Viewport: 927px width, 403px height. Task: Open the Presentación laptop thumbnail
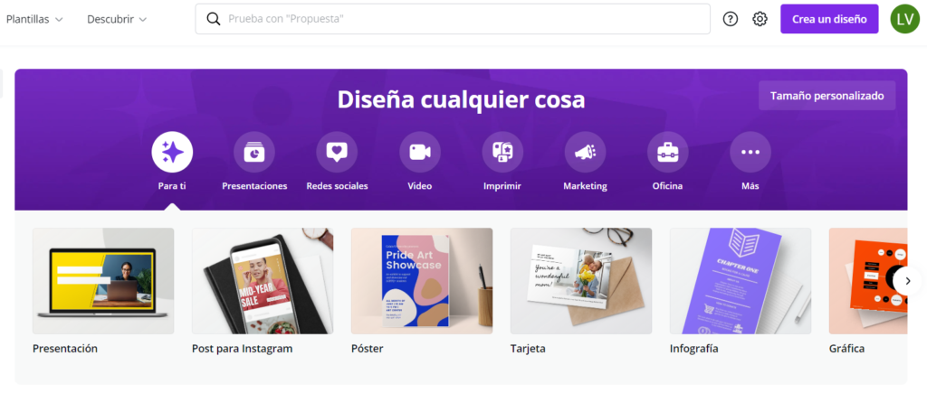(103, 281)
